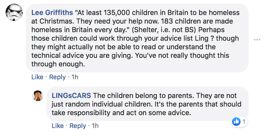
Task: Visit Lee Griffiths' profile via name link
Action: [52, 13]
